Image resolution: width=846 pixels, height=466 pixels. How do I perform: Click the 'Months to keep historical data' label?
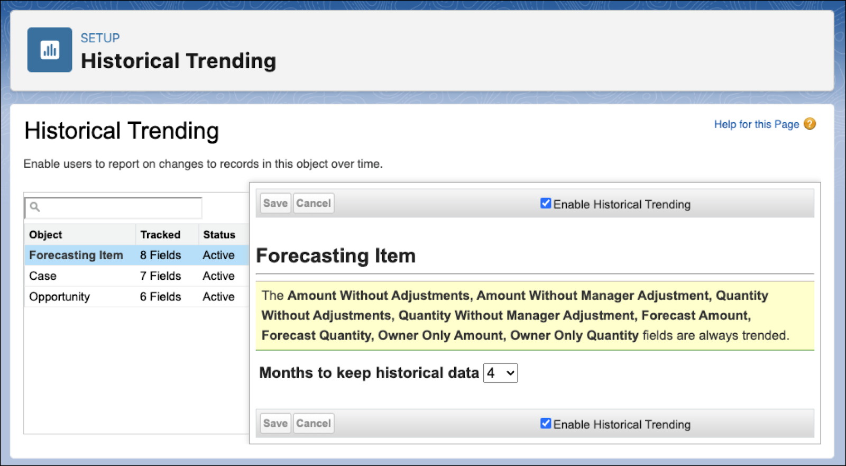coord(369,373)
